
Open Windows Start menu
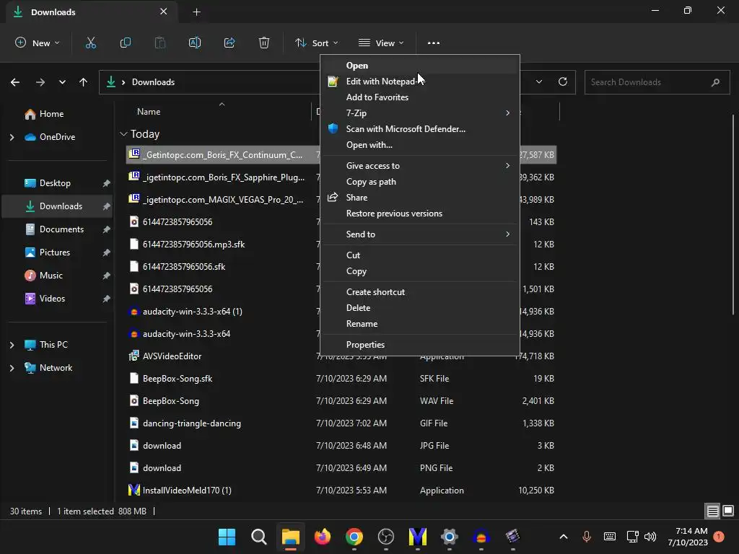pos(227,537)
